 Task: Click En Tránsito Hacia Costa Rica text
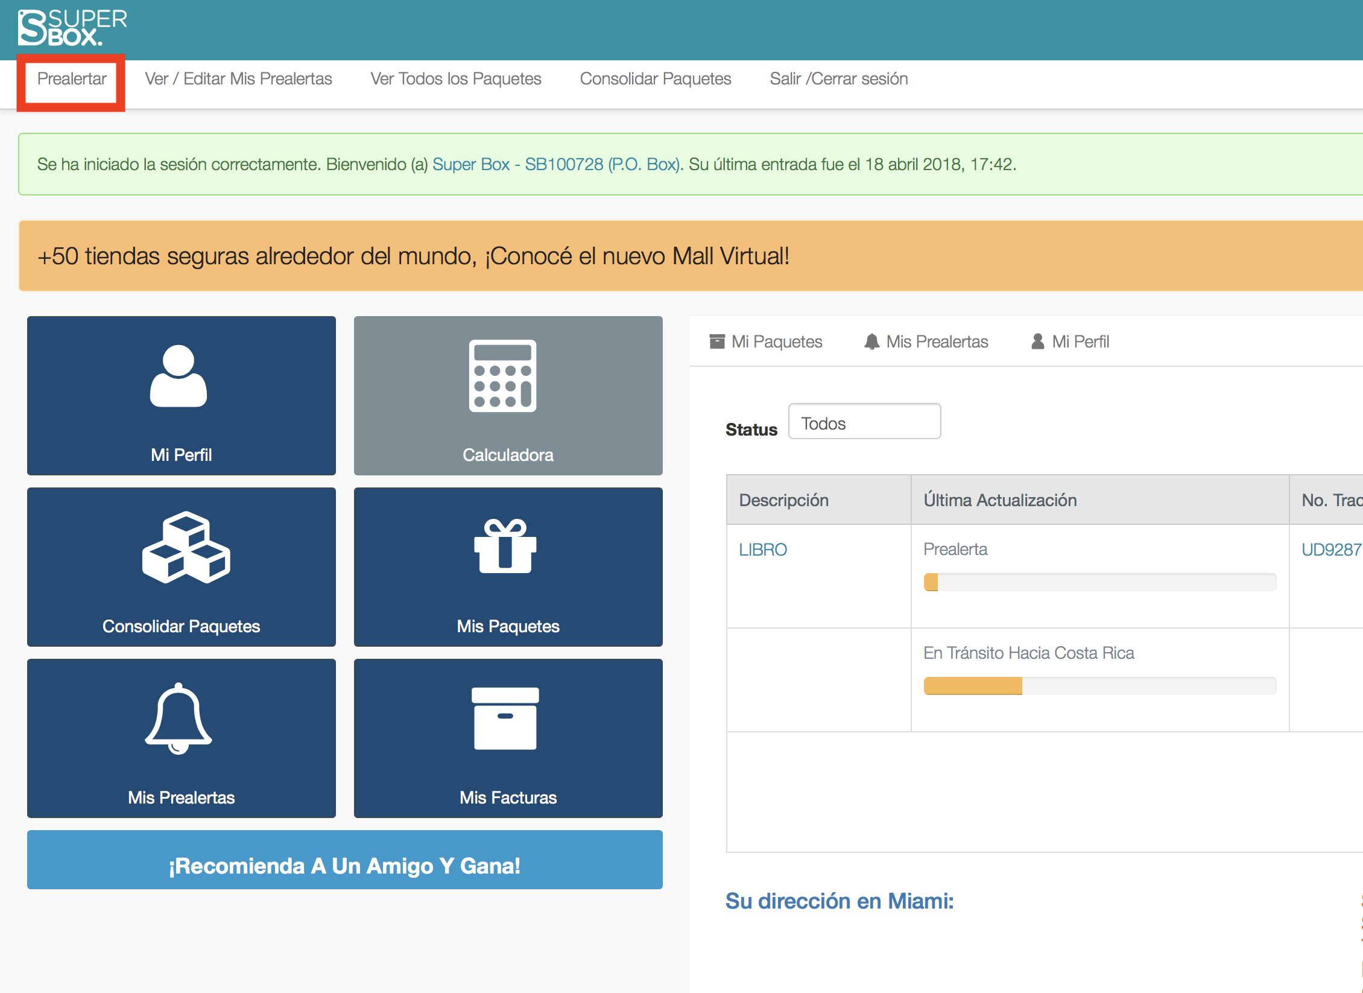click(x=1029, y=653)
